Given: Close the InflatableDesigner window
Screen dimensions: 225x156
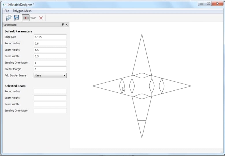Looking at the screenshot, I should [x=217, y=4].
